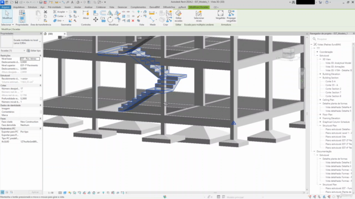This screenshot has width=355, height=199.
Task: Click the 1:50 view scale button
Action: 50,193
